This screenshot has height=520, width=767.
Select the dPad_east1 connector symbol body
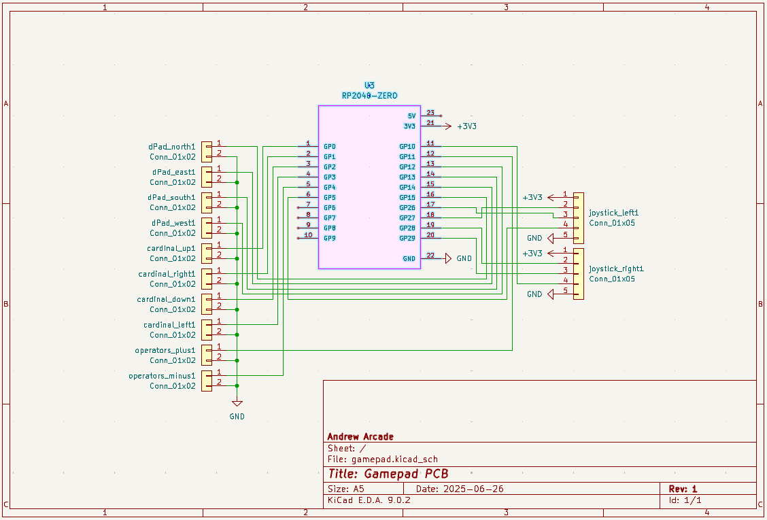coord(207,177)
